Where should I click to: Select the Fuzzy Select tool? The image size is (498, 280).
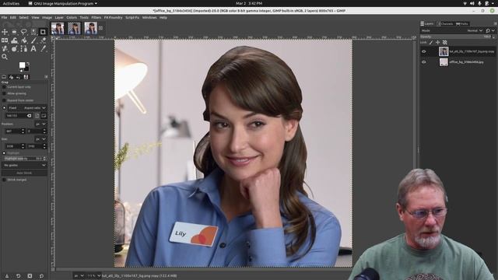pos(33,32)
